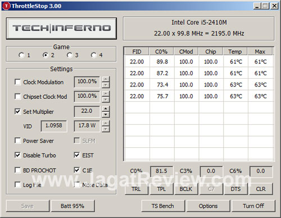The width and height of the screenshot is (281, 218).
Task: Click the C0% column header
Action: (x=161, y=51)
